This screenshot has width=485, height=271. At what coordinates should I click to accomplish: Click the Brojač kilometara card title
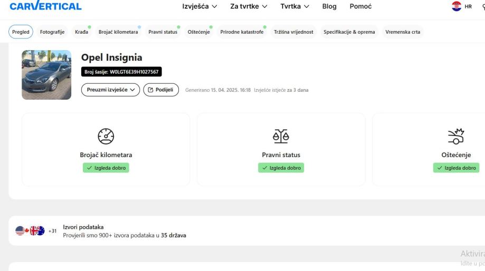[106, 155]
